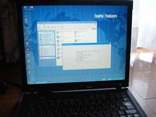The height and width of the screenshot is (117, 156).
Task: Open the Tools menu in Explorer window
Action: click(x=59, y=25)
